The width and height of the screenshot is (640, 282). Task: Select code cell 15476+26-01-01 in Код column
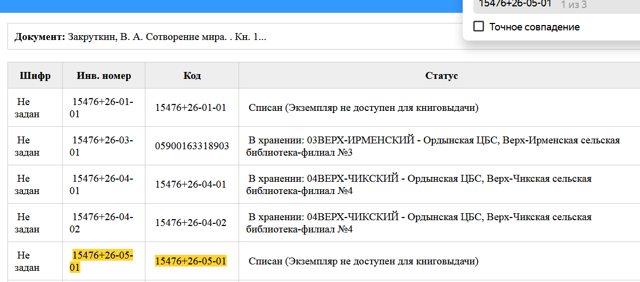[191, 108]
